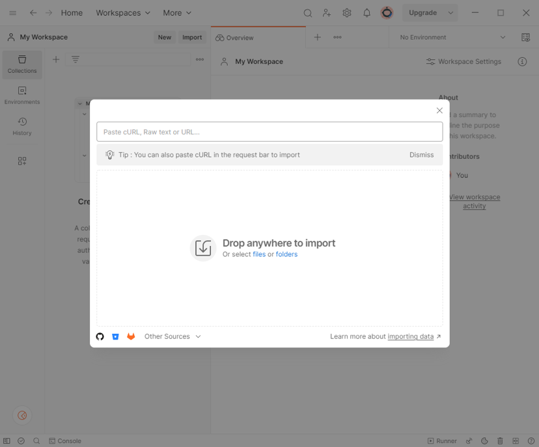Open the importing data help link

click(x=411, y=336)
